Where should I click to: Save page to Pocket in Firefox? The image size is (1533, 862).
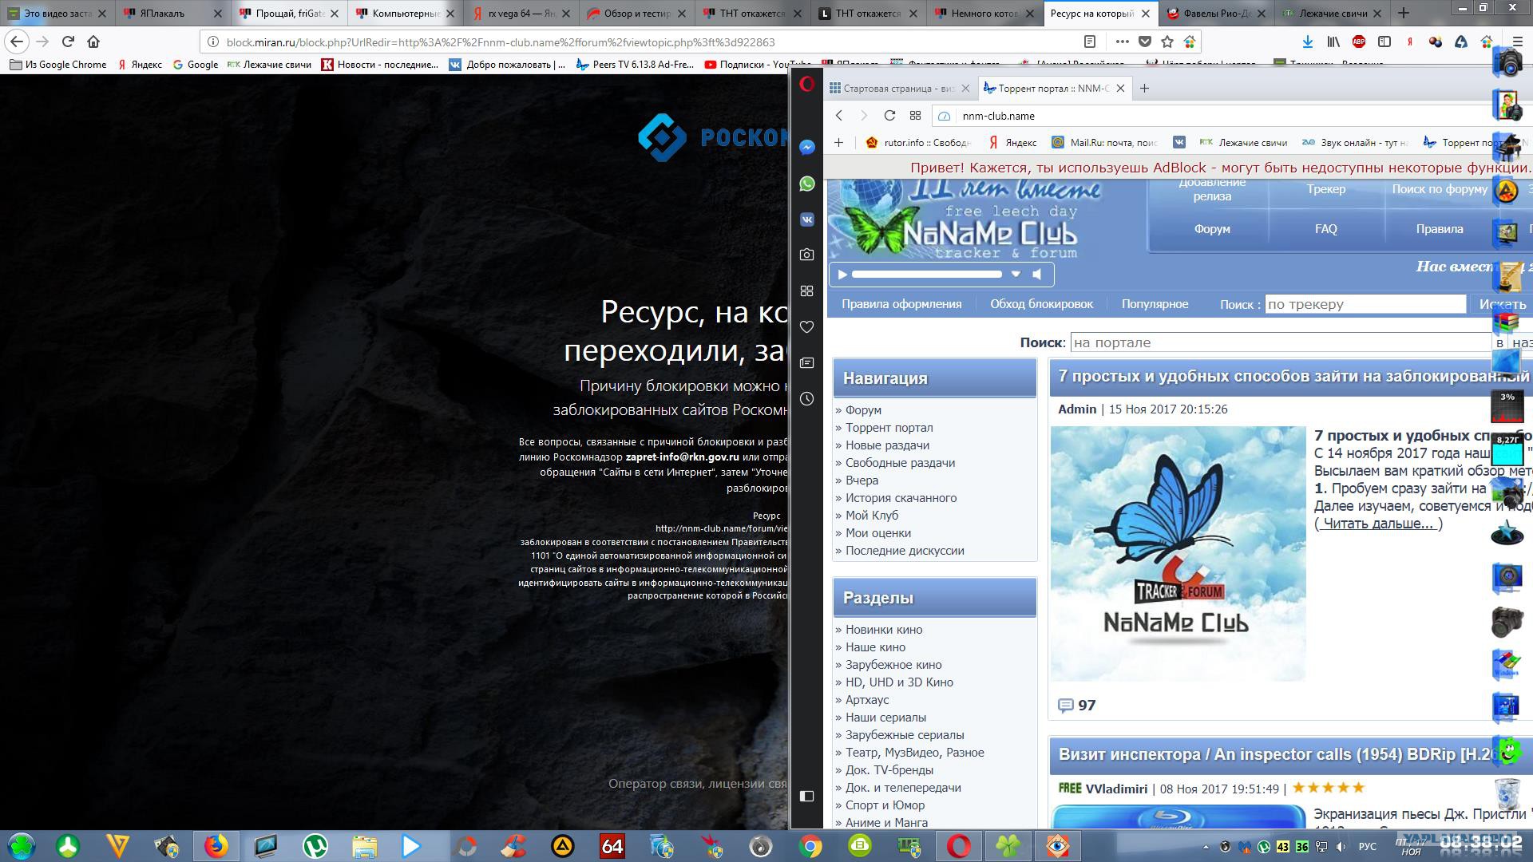pyautogui.click(x=1145, y=42)
